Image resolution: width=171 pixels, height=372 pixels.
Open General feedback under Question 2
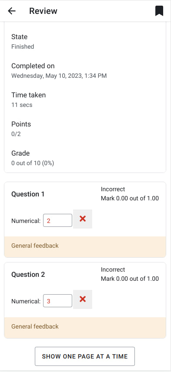[35, 326]
